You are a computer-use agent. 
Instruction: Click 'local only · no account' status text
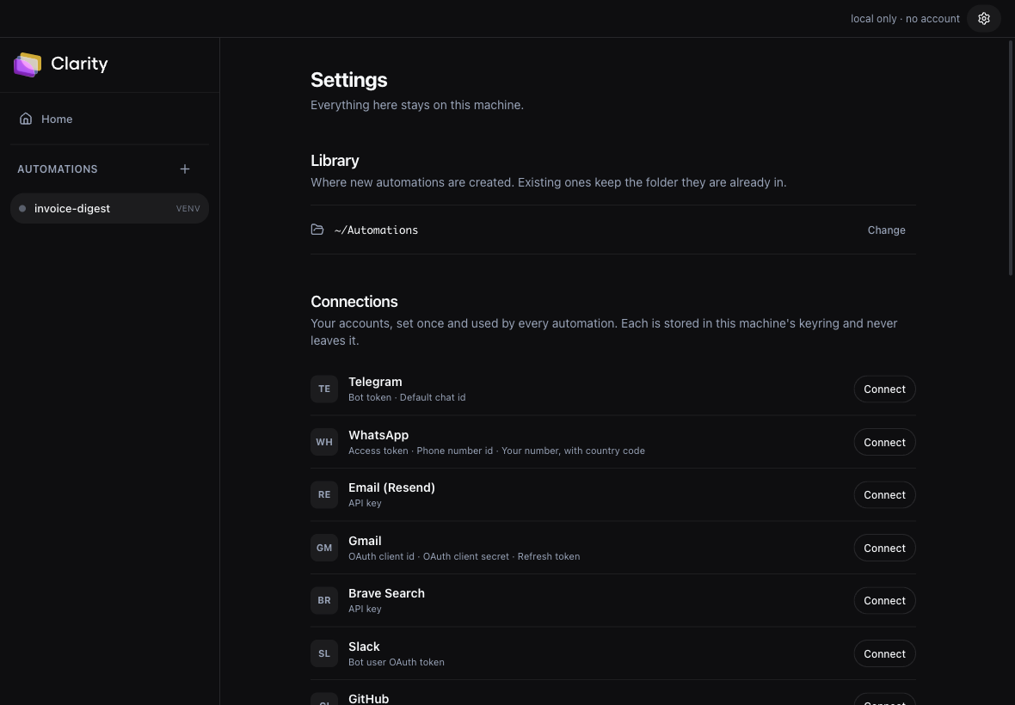coord(905,19)
